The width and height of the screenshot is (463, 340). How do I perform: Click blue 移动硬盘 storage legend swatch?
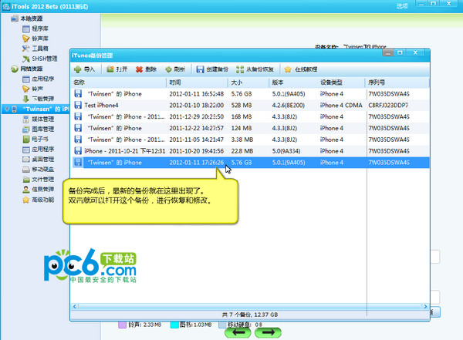pos(222,325)
